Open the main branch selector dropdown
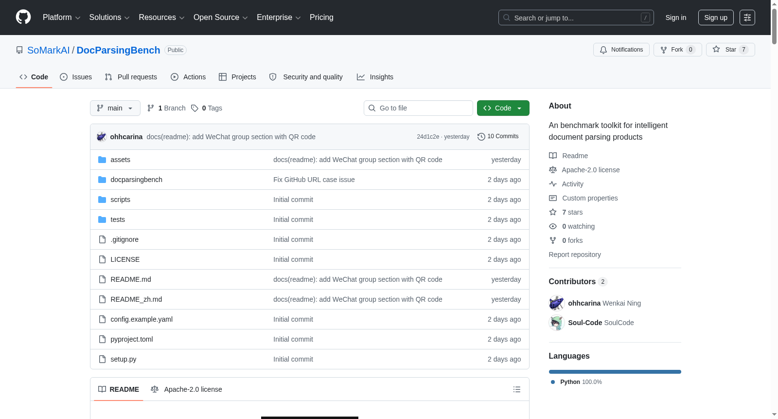Viewport: 778px width, 419px height. point(115,108)
